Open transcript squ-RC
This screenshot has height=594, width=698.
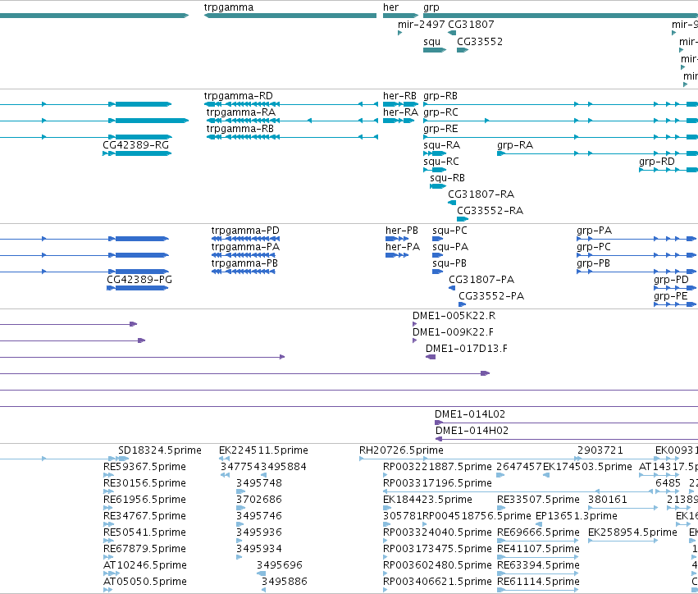[441, 162]
